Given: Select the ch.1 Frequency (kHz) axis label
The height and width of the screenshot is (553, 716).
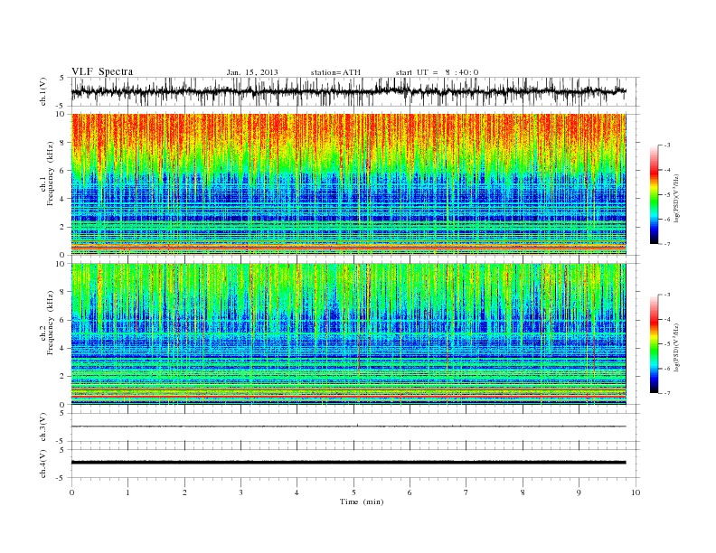Looking at the screenshot, I should (x=47, y=173).
